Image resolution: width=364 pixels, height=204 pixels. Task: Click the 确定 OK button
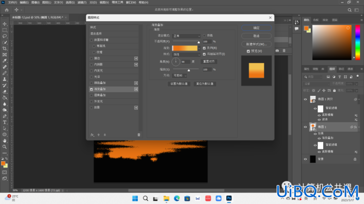point(256,28)
